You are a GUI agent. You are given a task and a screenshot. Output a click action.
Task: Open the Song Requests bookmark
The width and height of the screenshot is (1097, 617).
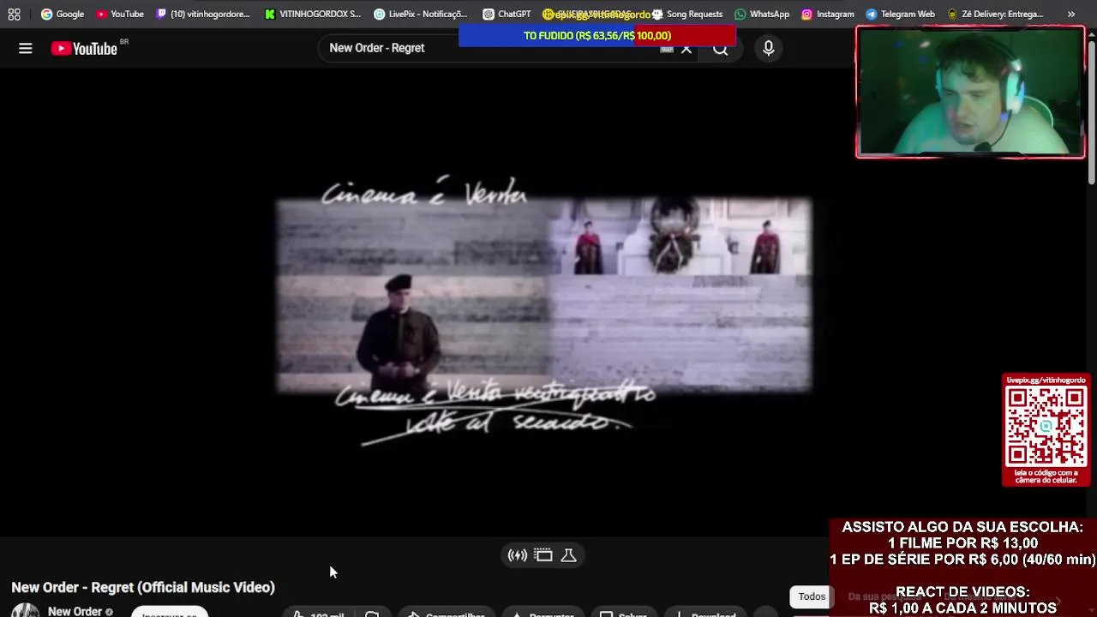pyautogui.click(x=686, y=14)
